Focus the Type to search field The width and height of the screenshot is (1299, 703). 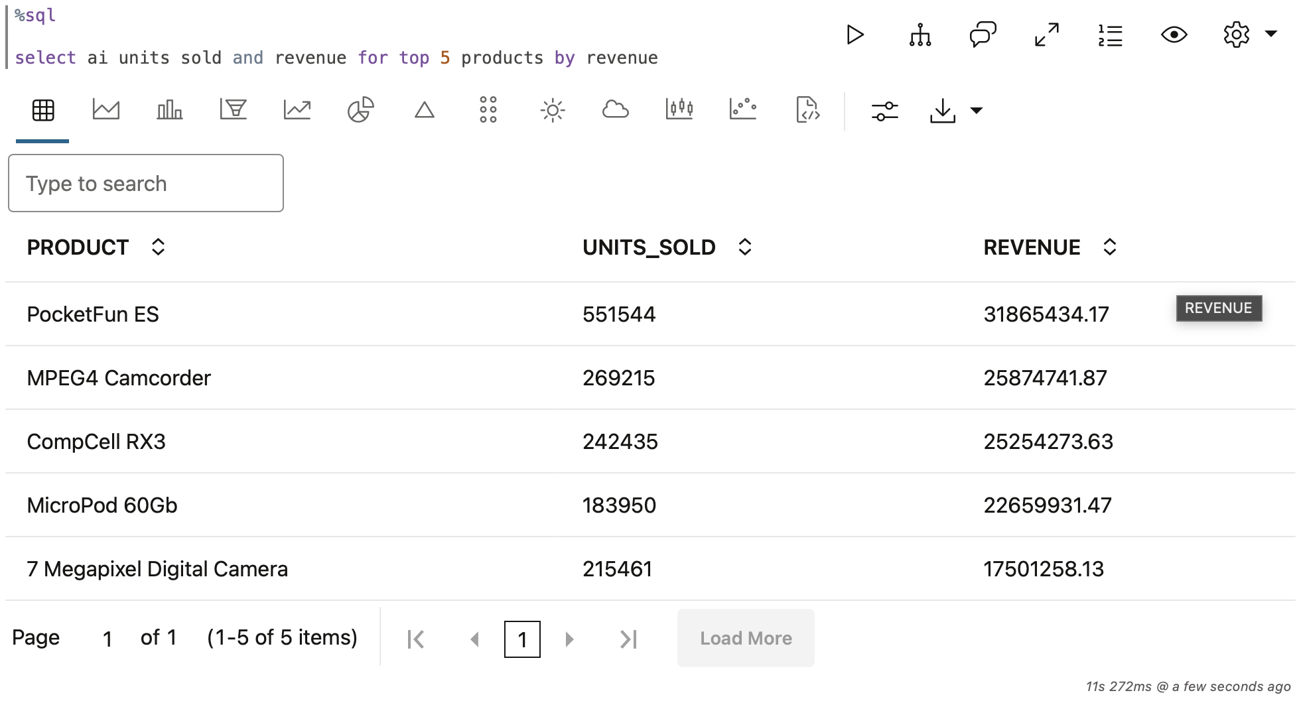tap(146, 184)
